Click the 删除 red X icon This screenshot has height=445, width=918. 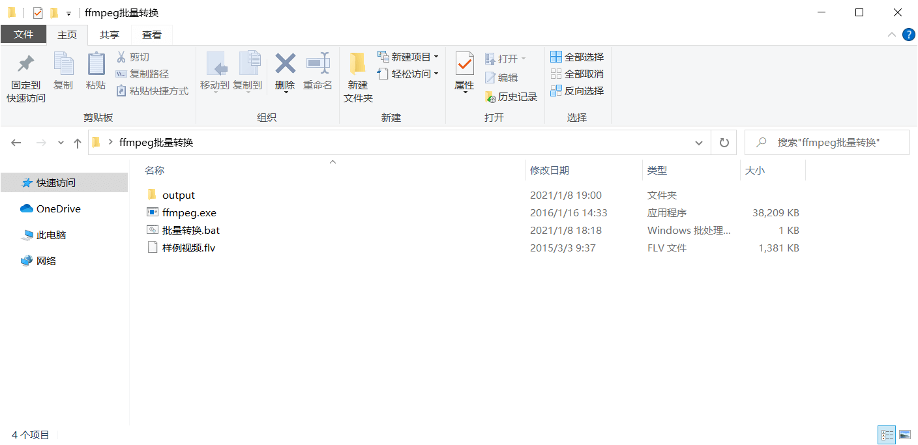click(285, 65)
